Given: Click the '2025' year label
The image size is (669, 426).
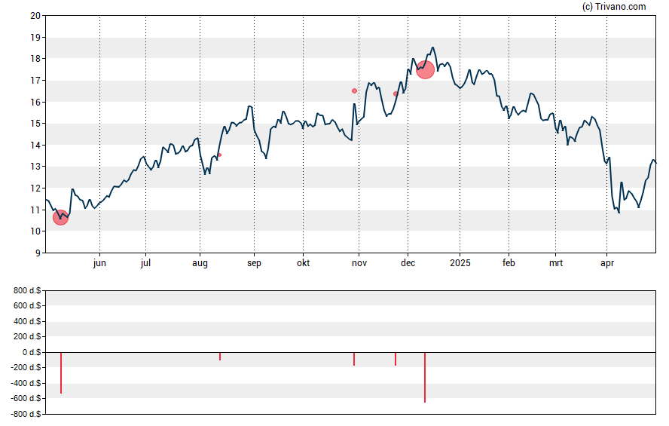Looking at the screenshot, I should 460,263.
